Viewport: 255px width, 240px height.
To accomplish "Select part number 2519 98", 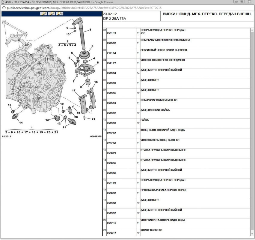I will (x=111, y=203).
